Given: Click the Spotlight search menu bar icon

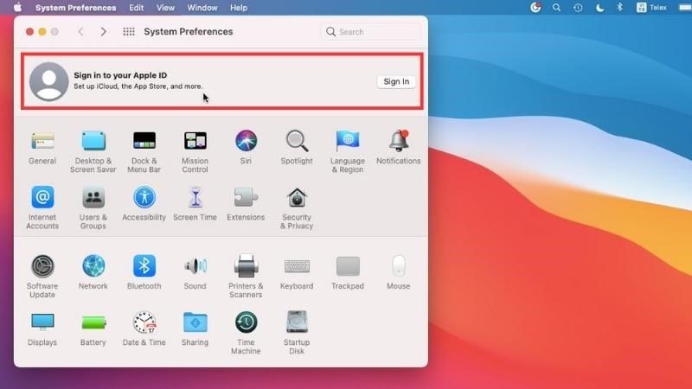Looking at the screenshot, I should (x=556, y=8).
